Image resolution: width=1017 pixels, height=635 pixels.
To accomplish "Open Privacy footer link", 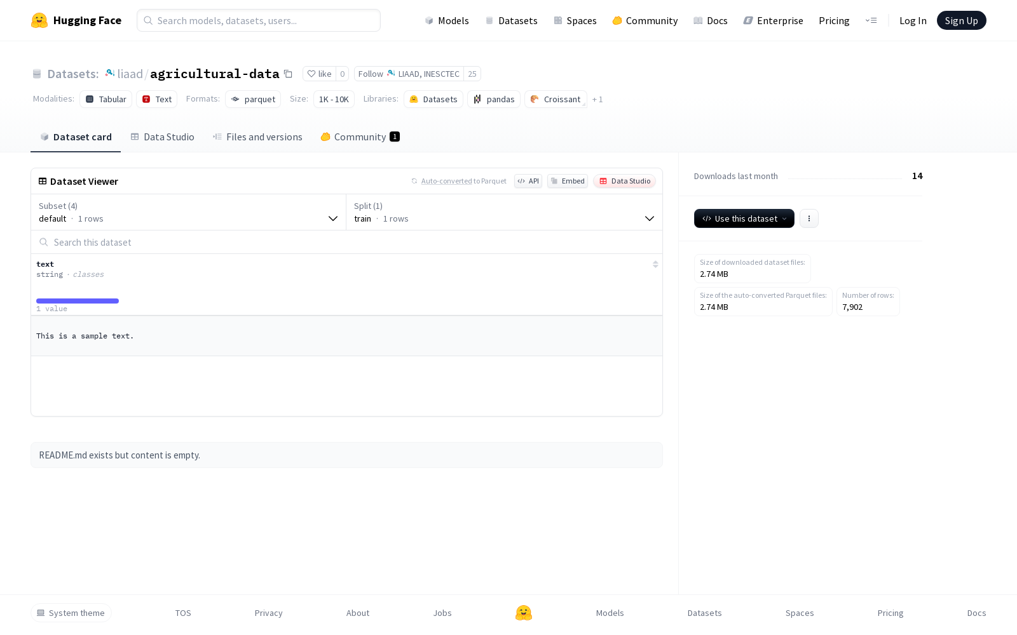I will (268, 613).
